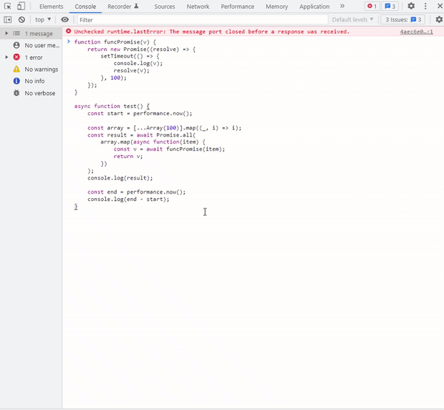Click the 'function funcPromise(v) {' code line
The width and height of the screenshot is (444, 410).
click(x=115, y=42)
